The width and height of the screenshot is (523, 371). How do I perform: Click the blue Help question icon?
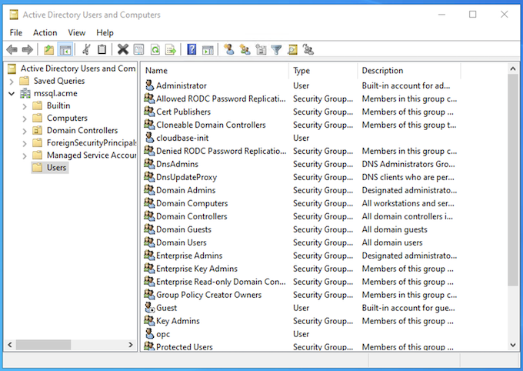click(x=192, y=50)
